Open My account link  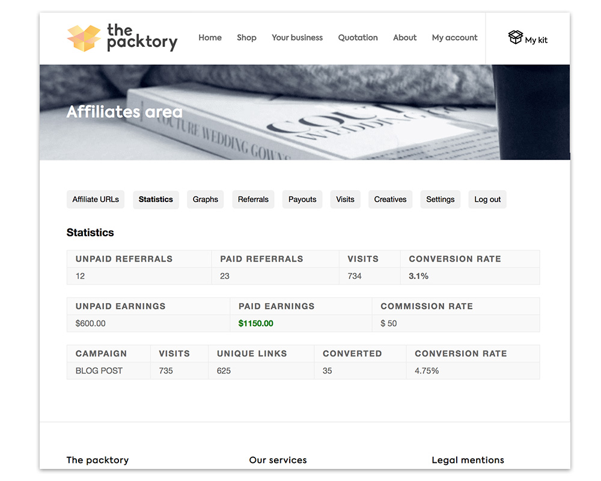click(454, 38)
